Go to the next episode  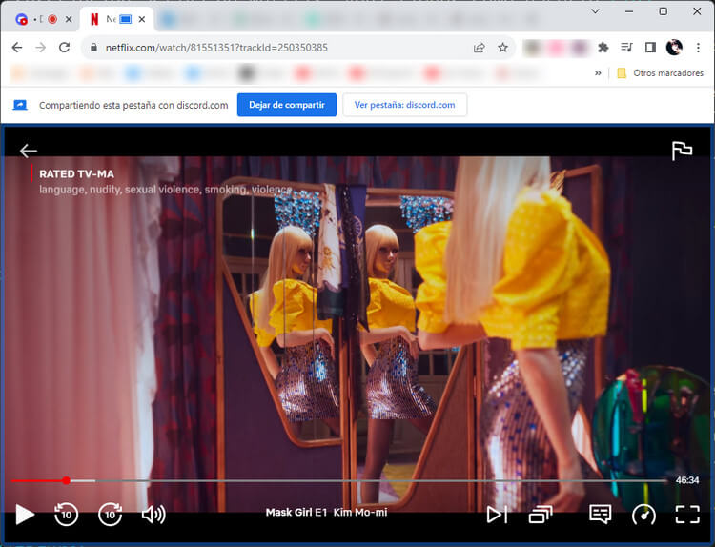[x=497, y=515]
